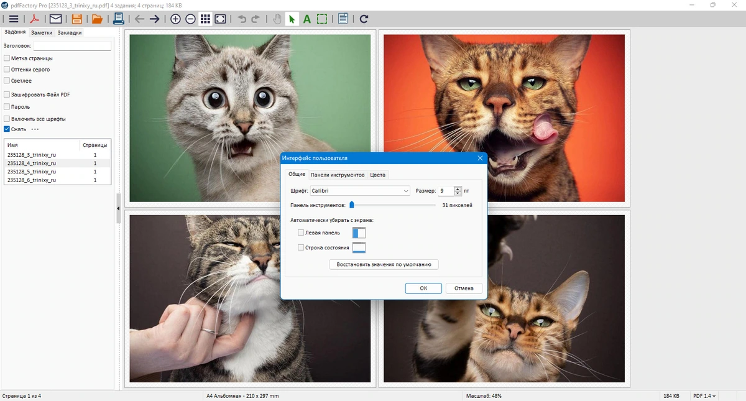Select the dashed rectangle crop tool

click(x=321, y=19)
